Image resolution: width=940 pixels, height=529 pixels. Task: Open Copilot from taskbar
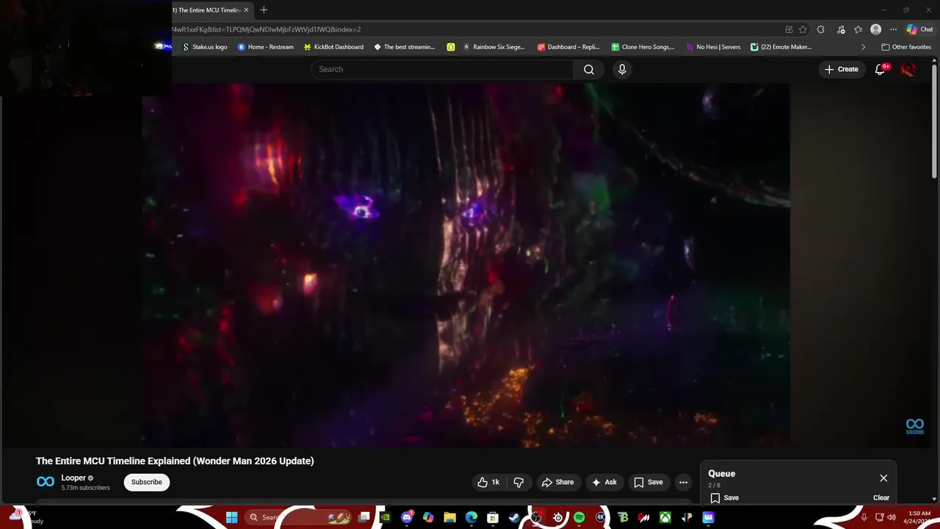(x=428, y=517)
